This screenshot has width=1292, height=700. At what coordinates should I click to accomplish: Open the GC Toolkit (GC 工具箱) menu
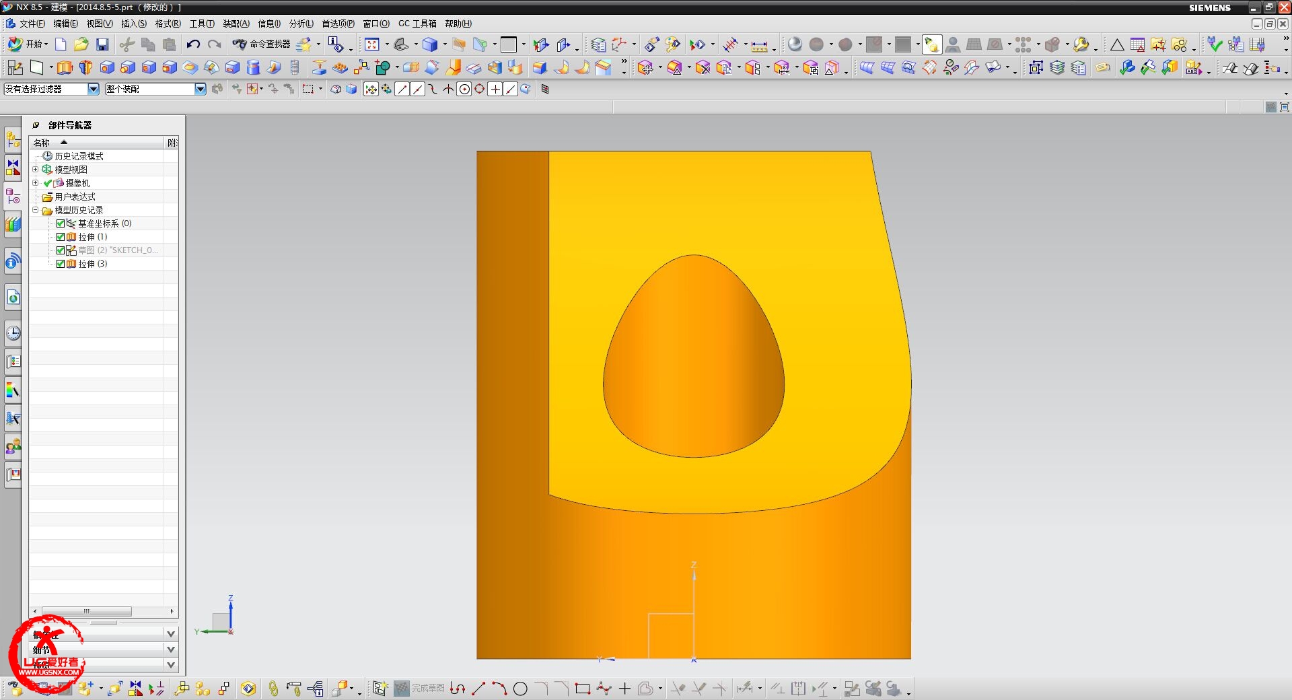point(417,24)
